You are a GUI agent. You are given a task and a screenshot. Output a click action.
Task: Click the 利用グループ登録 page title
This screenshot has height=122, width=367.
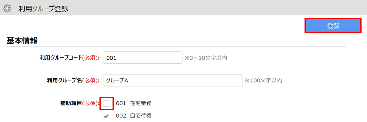(x=43, y=9)
